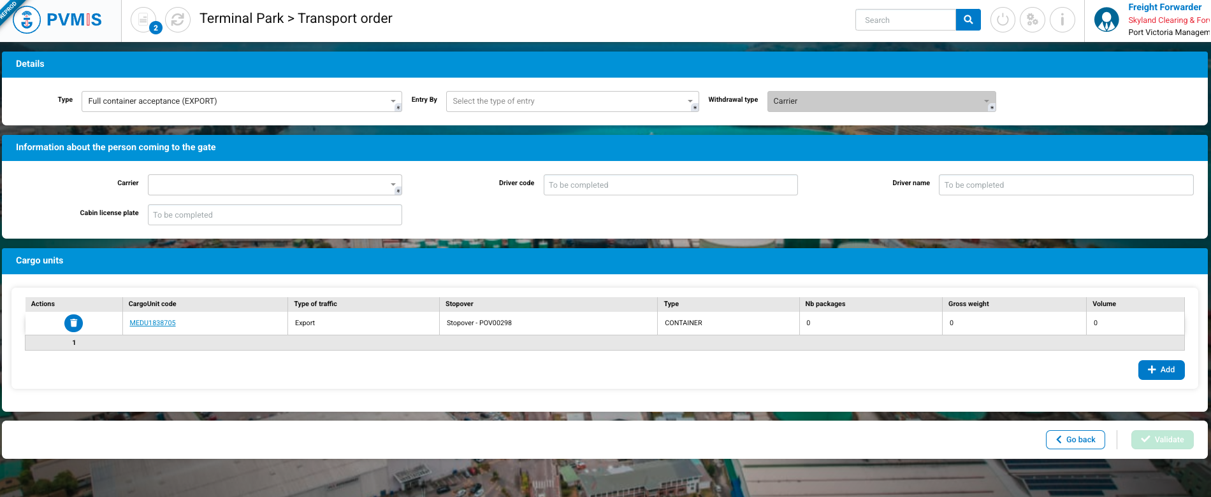Sort by the CargoUnit code column header

coord(152,304)
